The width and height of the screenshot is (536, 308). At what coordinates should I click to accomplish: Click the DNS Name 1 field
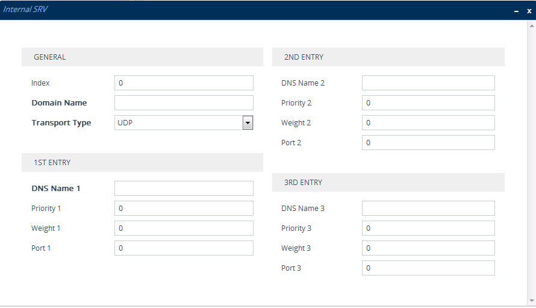tap(184, 189)
